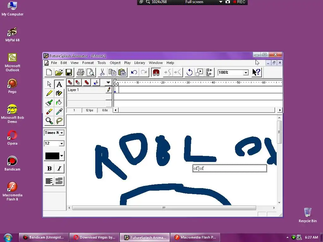
Task: Toggle the Snap magnet button
Action: [x=156, y=72]
